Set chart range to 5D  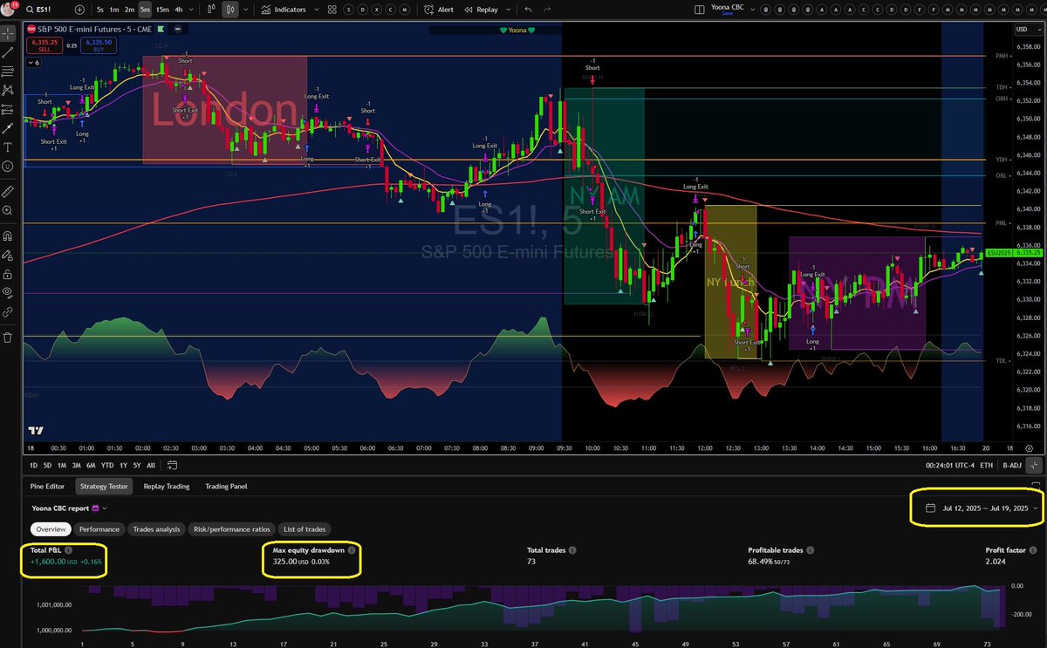point(46,465)
